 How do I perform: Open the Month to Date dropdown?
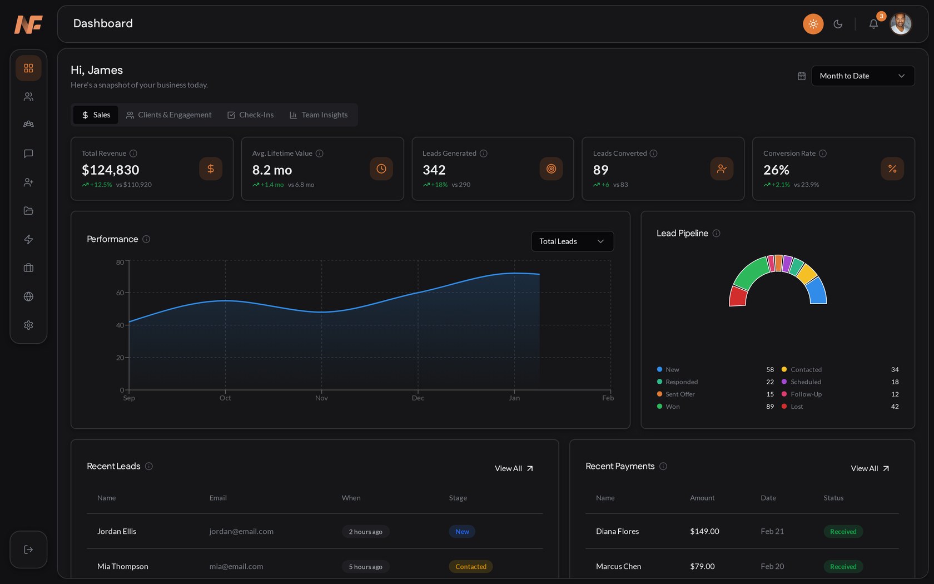863,76
